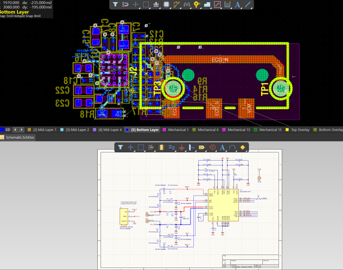Click the Mechanical 15 green color swatch
Viewport: 343px width, 270px height.
[255, 130]
